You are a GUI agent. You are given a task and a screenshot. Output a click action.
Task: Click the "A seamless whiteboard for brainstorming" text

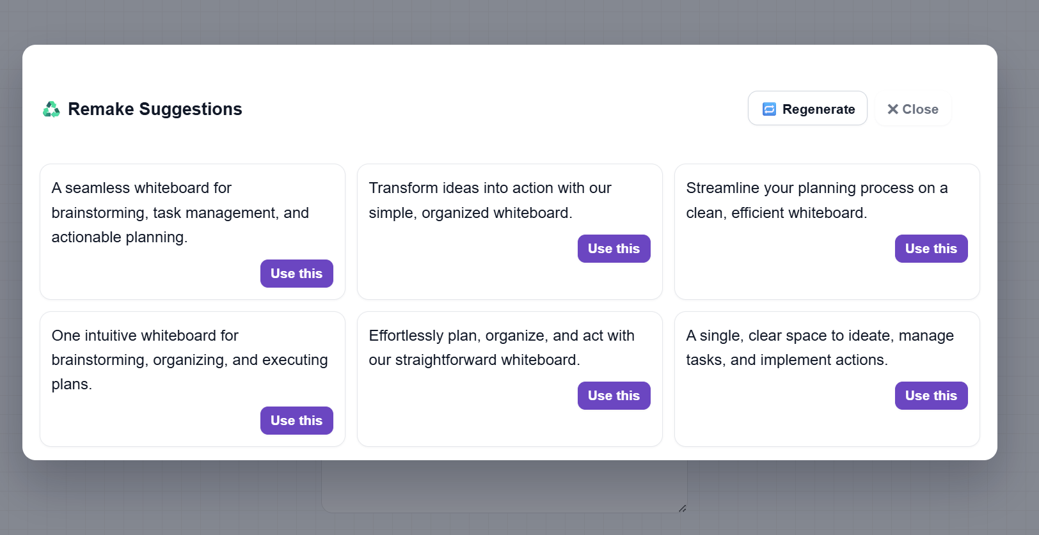[x=180, y=212]
